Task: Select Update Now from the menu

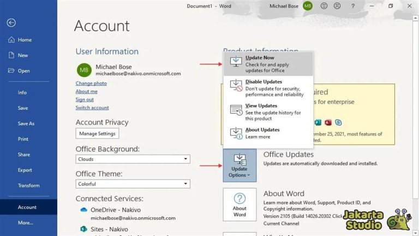Action: (x=268, y=64)
